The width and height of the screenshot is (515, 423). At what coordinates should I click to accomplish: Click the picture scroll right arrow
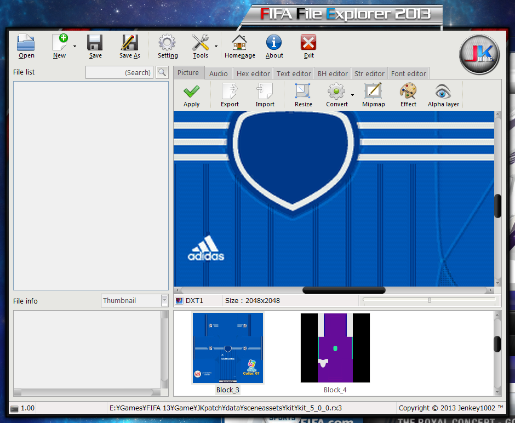click(x=491, y=290)
